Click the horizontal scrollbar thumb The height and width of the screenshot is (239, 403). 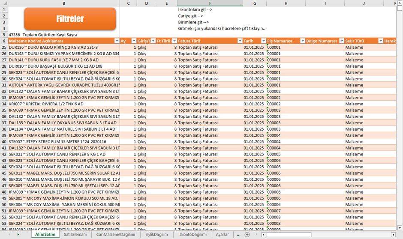click(x=289, y=235)
